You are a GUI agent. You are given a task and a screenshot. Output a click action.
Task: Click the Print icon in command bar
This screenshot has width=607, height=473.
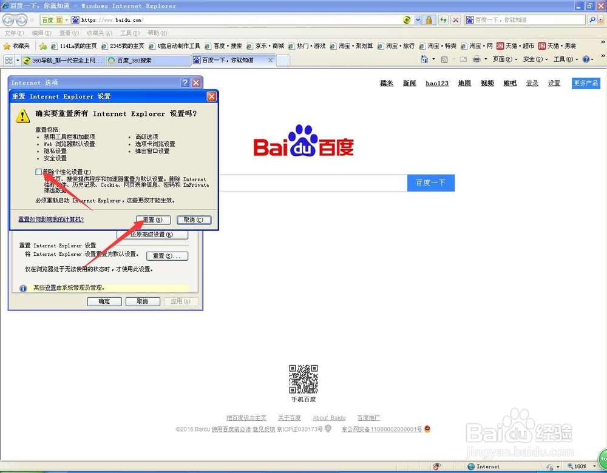click(x=476, y=59)
